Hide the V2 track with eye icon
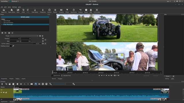The image size is (184, 103). point(4,92)
